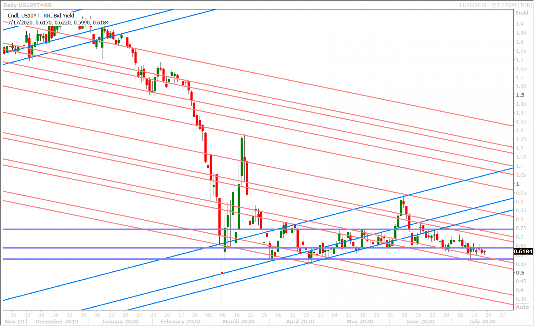Viewport: 534px width, 326px height.
Task: Click the Yield axis header
Action: (x=522, y=13)
